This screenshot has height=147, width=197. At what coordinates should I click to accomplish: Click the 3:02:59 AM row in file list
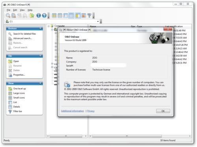click(180, 56)
